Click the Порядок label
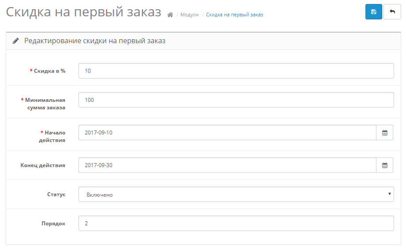 53,224
